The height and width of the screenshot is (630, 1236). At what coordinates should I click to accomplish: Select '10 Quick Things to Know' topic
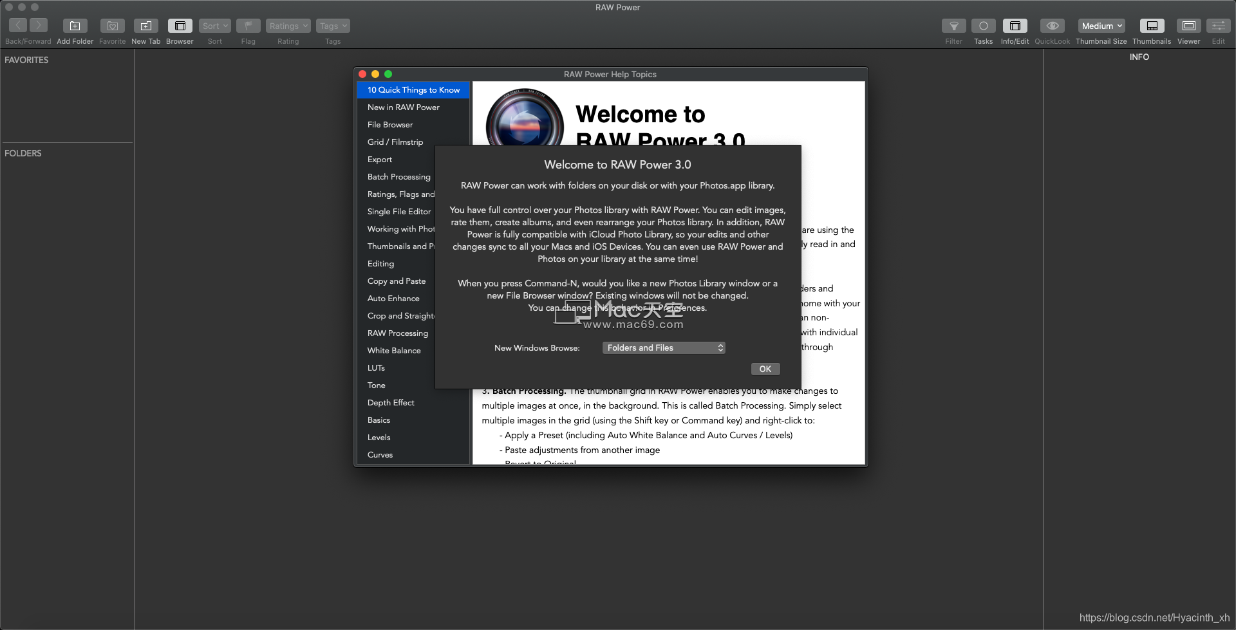tap(413, 90)
